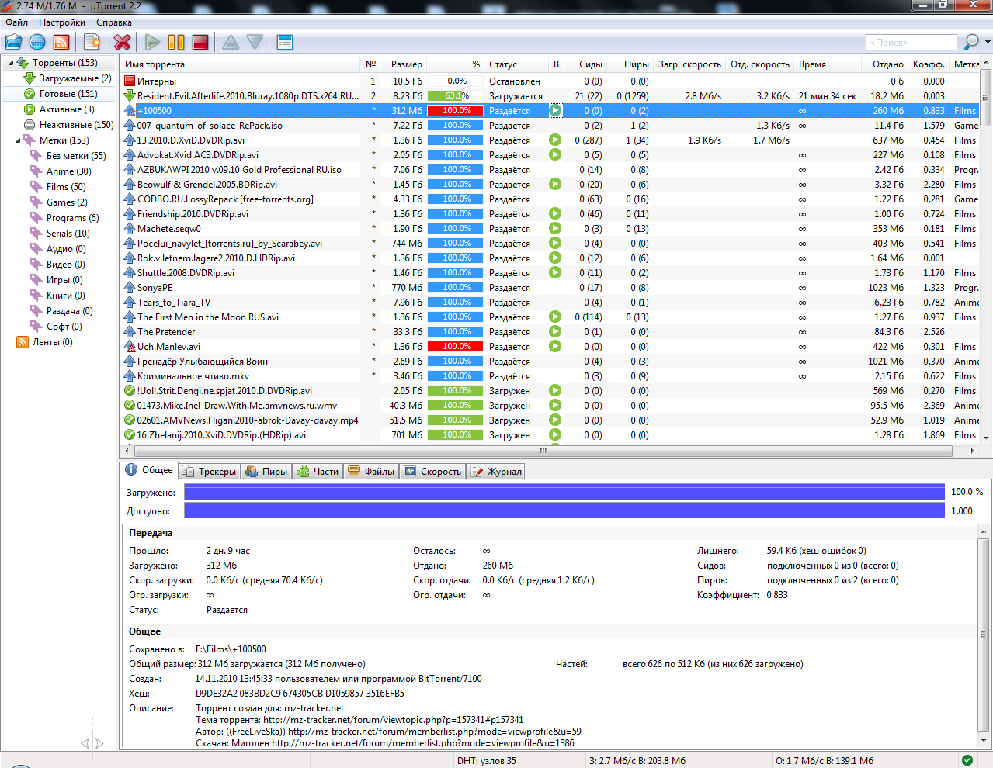Click Add Torrent from URL globe icon
The height and width of the screenshot is (768, 993).
(37, 42)
